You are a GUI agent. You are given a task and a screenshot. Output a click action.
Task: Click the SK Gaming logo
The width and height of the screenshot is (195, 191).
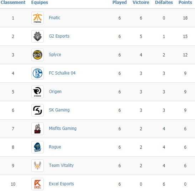pyautogui.click(x=38, y=110)
